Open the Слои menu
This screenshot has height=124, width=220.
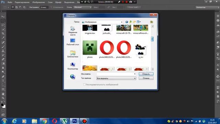[x=50, y=2]
